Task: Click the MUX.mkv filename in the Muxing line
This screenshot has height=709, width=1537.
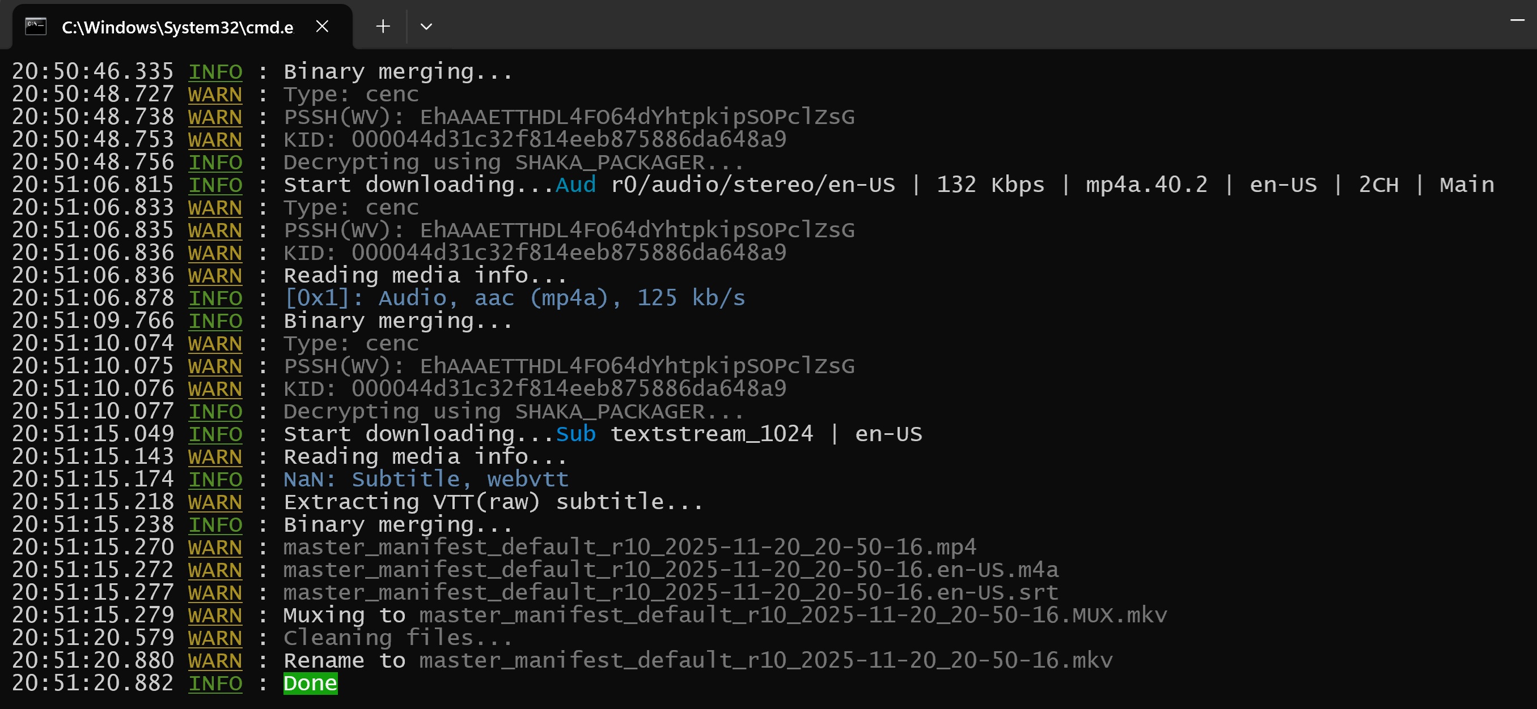Action: (x=793, y=616)
